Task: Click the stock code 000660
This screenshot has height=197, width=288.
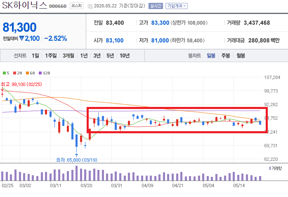Action: tap(58, 6)
